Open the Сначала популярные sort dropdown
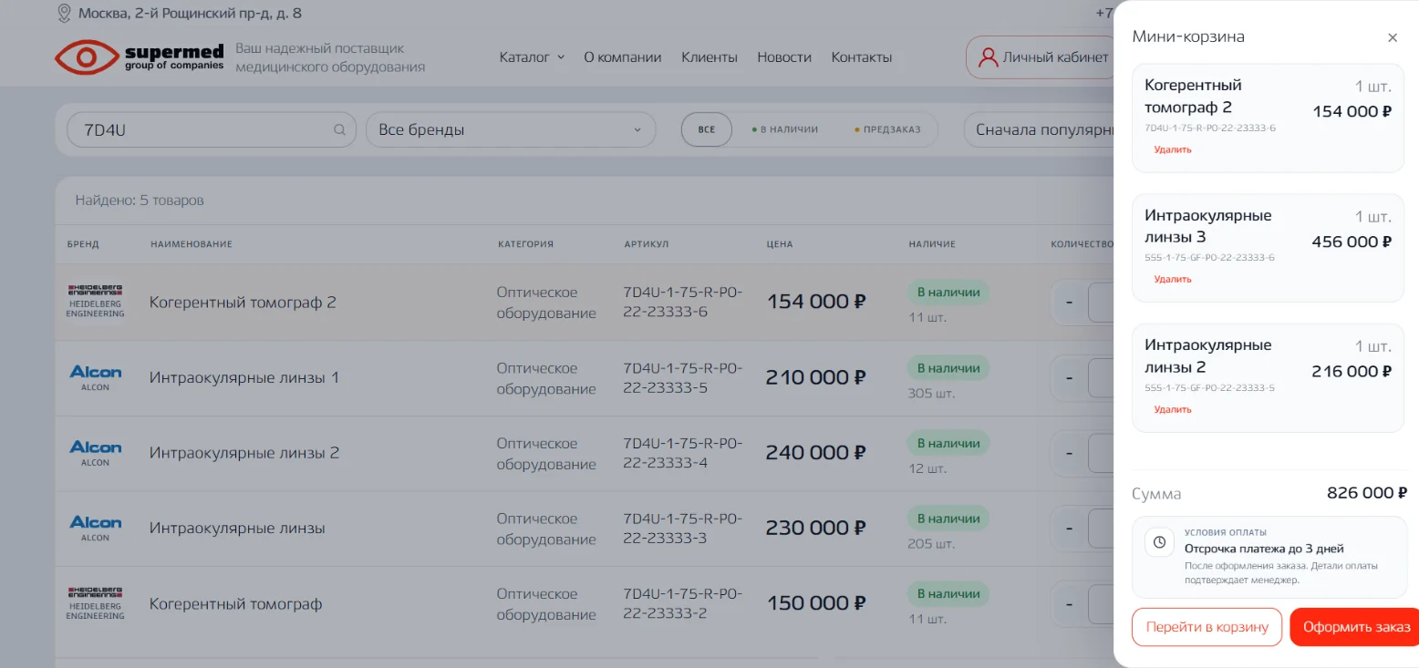The image size is (1419, 668). (1039, 129)
